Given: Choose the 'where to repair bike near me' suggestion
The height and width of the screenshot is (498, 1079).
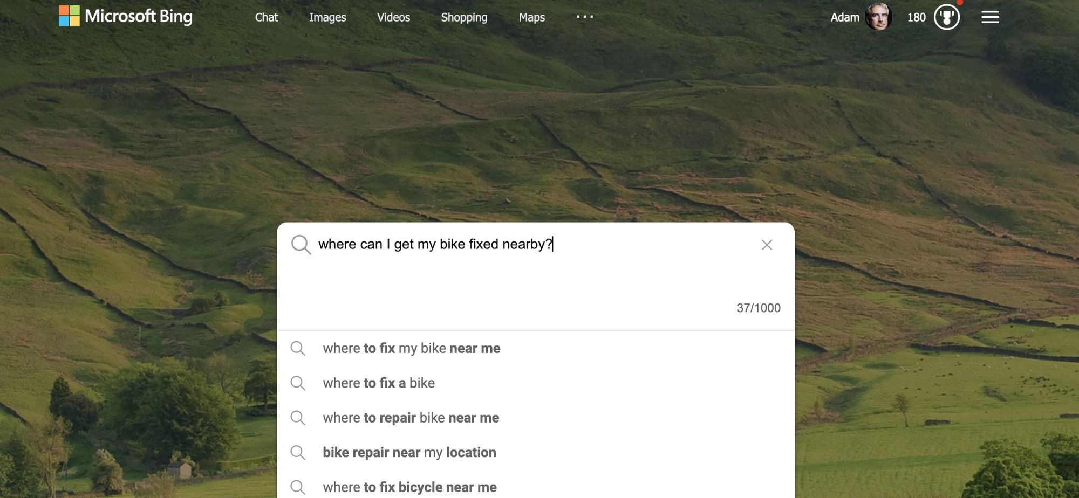Looking at the screenshot, I should tap(411, 417).
